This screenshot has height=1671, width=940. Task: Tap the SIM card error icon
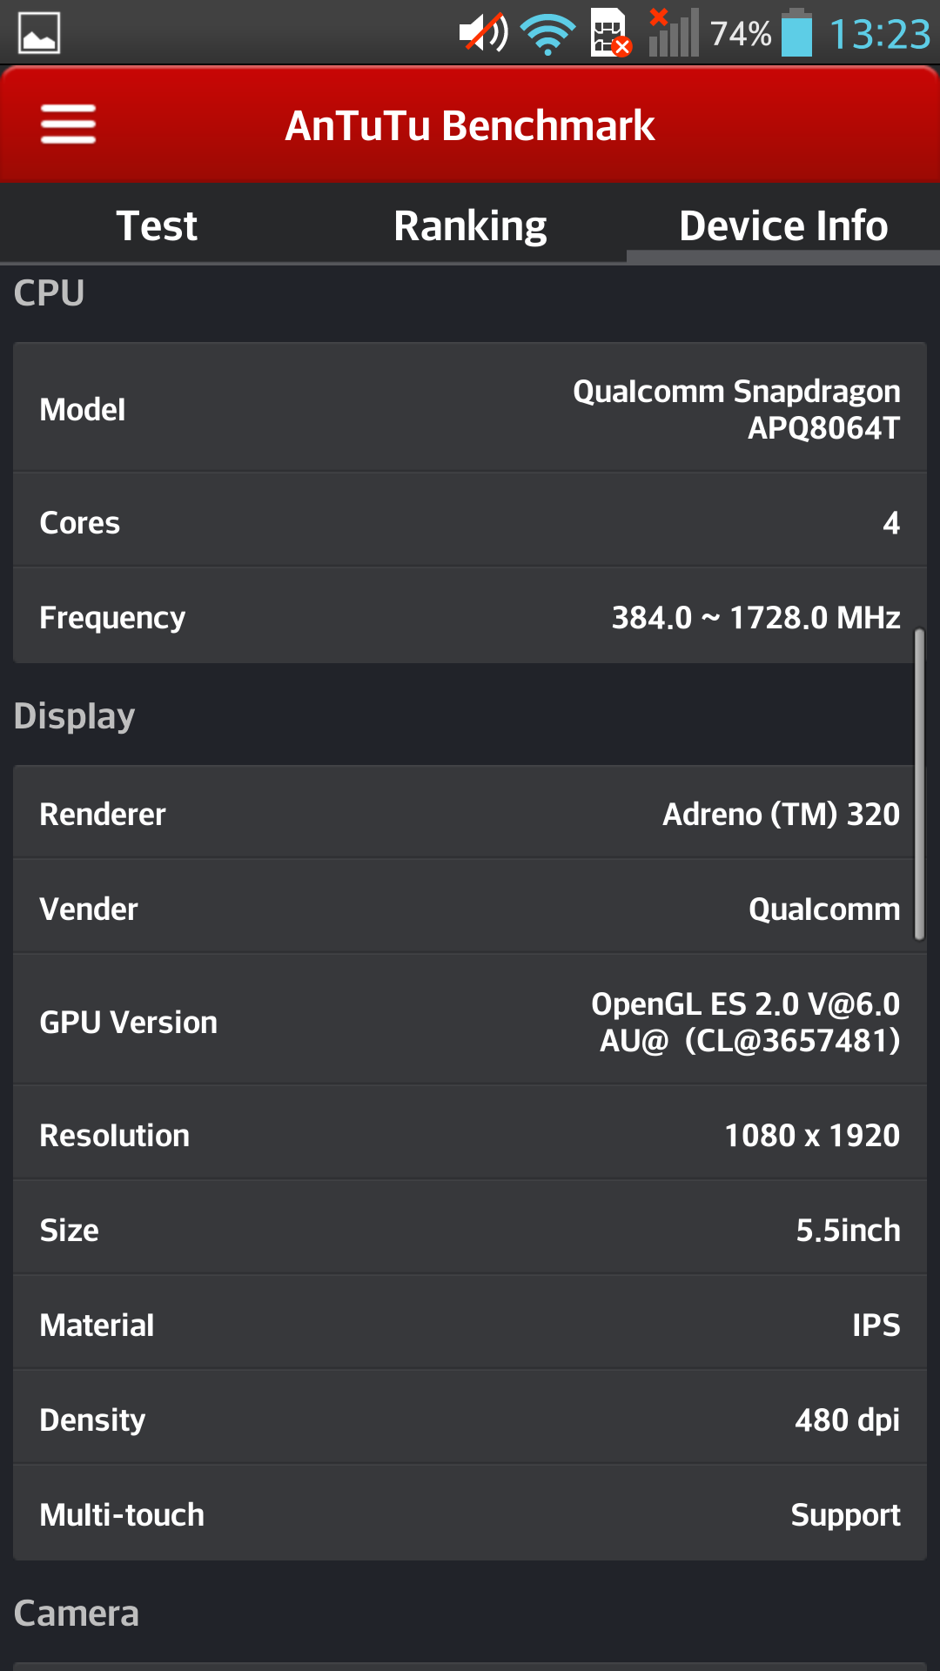611,33
